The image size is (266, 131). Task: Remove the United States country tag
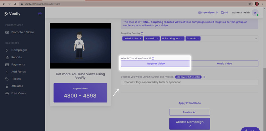140,39
